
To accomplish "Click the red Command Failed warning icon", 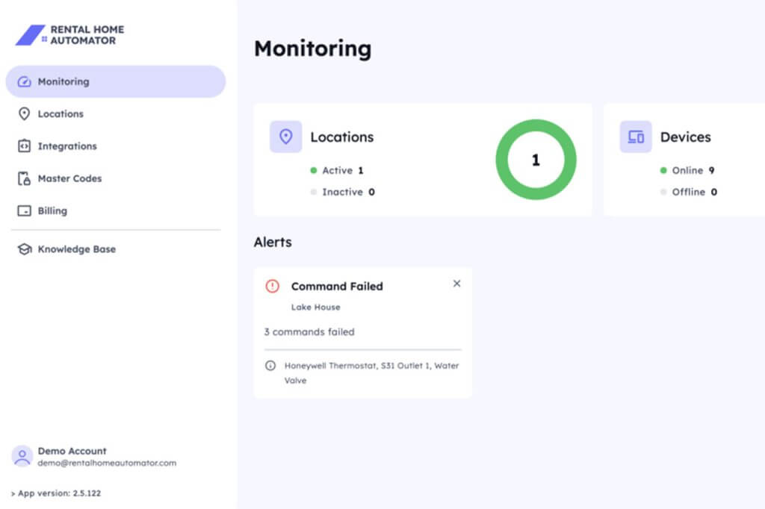I will (x=273, y=286).
